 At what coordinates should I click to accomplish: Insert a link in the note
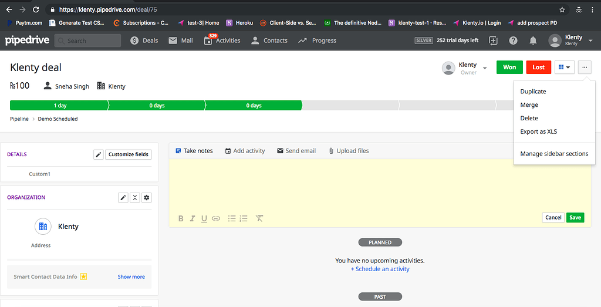pyautogui.click(x=216, y=218)
